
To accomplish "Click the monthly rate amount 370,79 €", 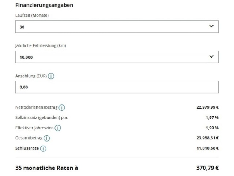I will tap(207, 168).
